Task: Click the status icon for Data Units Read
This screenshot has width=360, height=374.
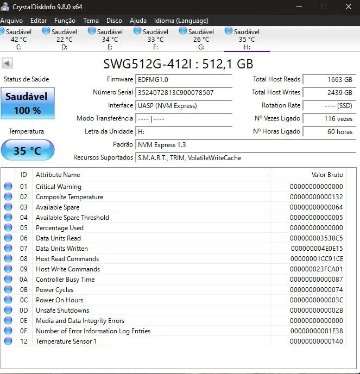Action: 8,238
